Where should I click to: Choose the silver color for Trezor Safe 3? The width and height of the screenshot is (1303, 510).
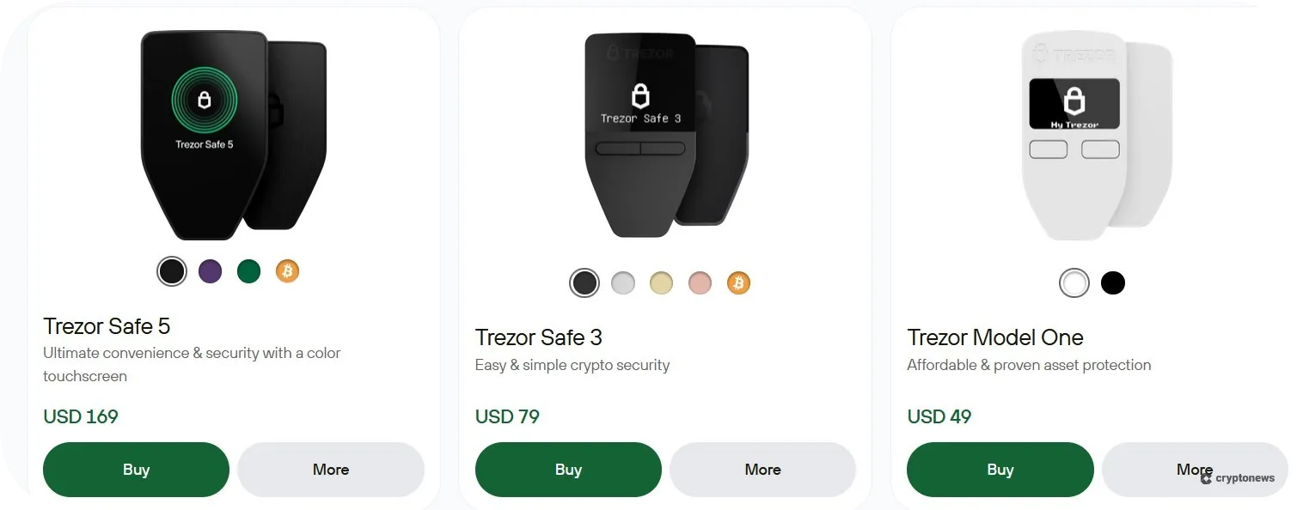click(x=622, y=282)
